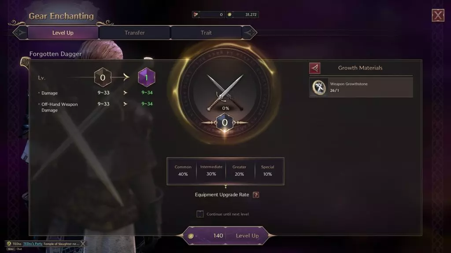451x253 pixels.
Task: Click the red back arrow beside Growth Materials
Action: pos(314,68)
